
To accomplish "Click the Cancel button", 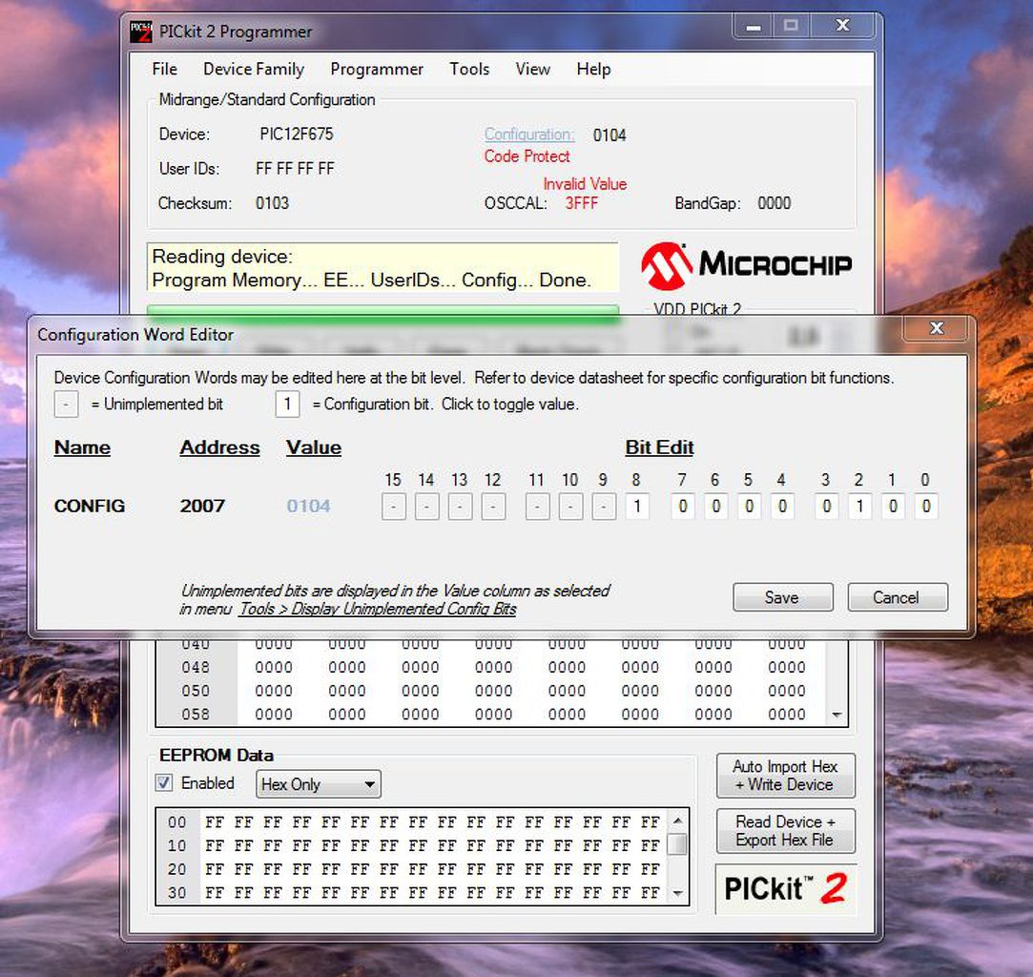I will [898, 597].
